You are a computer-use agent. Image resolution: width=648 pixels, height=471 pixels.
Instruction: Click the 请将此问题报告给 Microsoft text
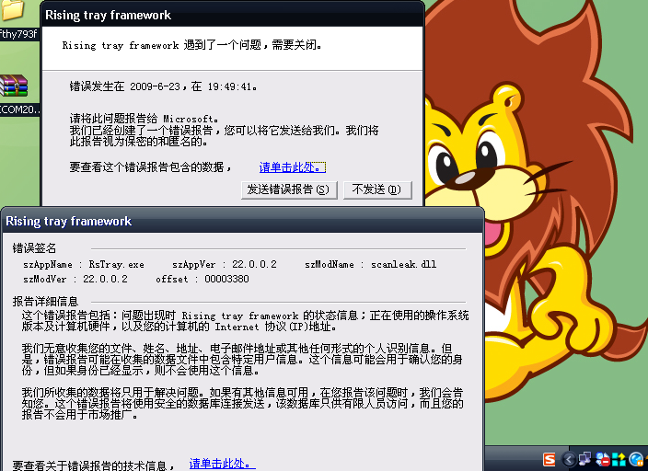pos(144,119)
